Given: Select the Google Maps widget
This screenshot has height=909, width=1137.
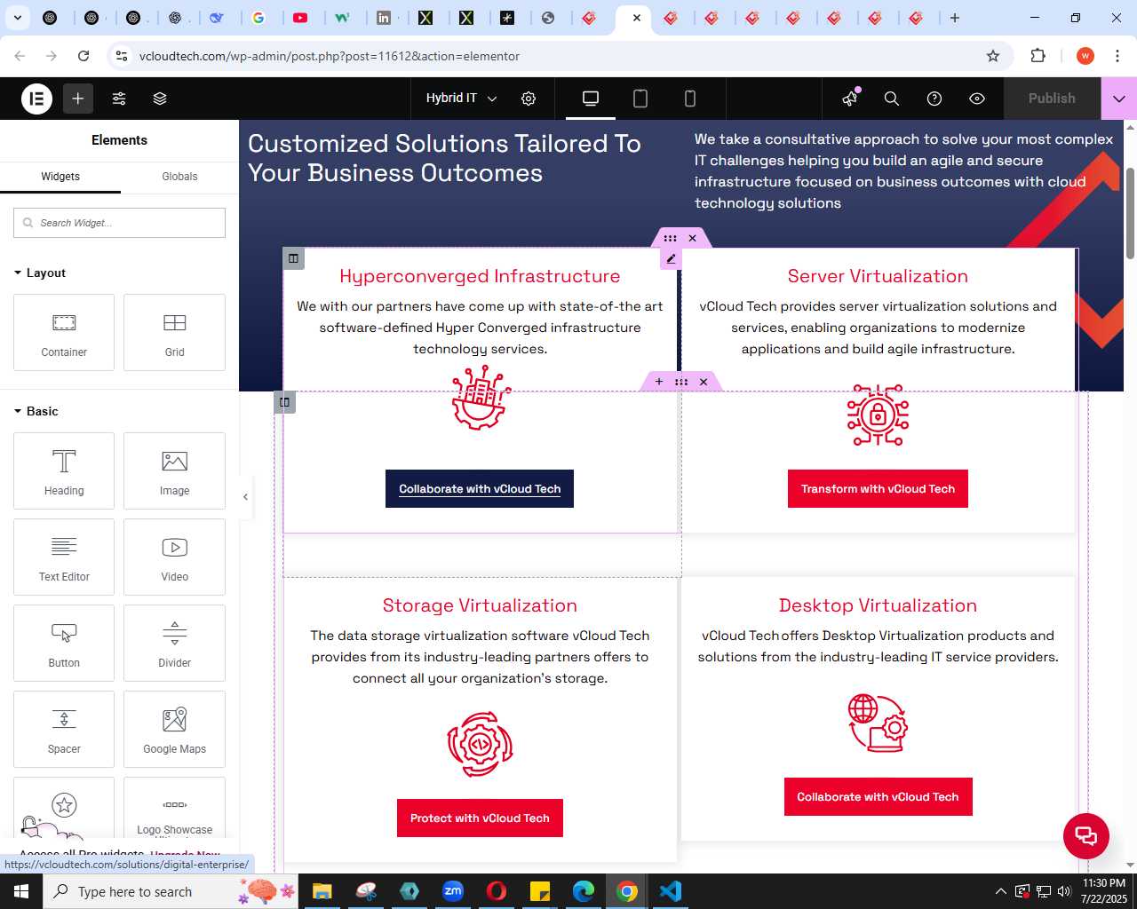Looking at the screenshot, I should (174, 729).
